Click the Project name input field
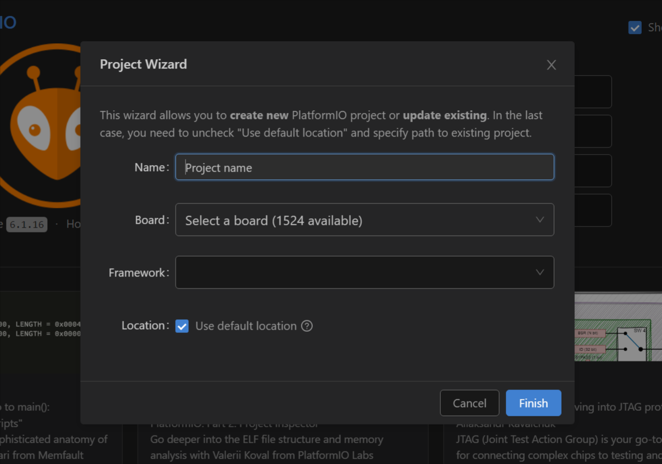 click(x=364, y=167)
